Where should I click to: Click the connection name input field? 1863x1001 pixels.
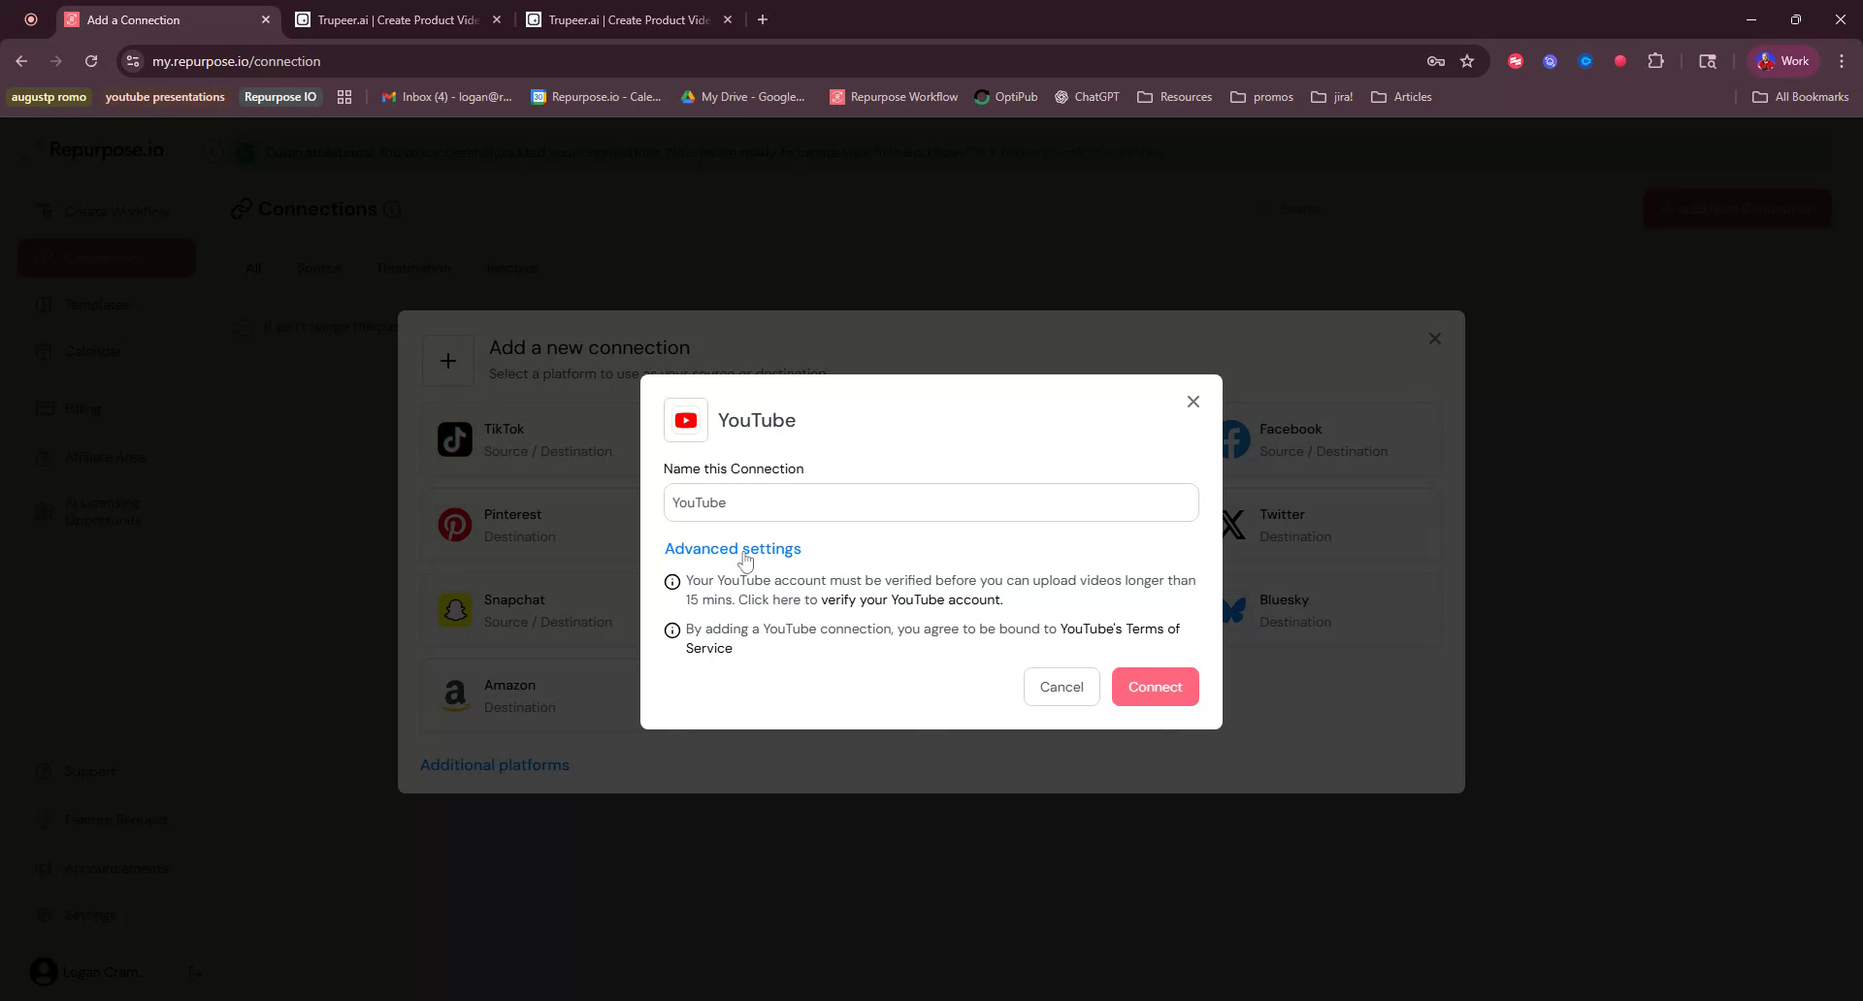(x=931, y=502)
